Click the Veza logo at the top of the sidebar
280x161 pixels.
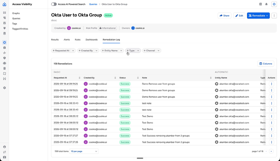click(x=4, y=4)
